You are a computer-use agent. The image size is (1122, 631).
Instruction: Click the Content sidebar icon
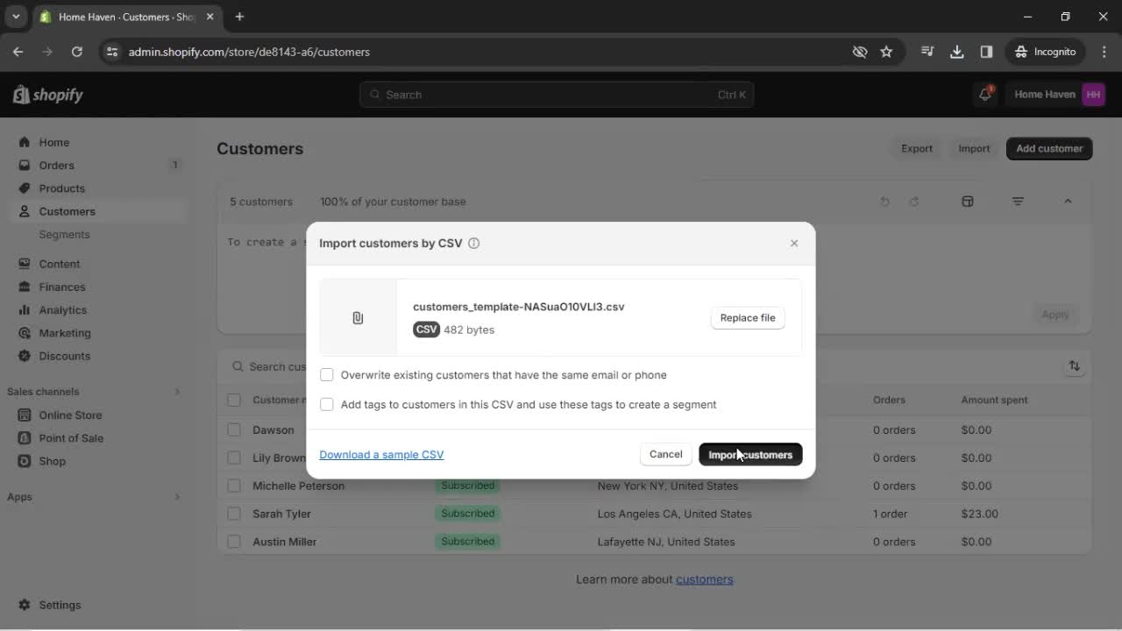(24, 264)
